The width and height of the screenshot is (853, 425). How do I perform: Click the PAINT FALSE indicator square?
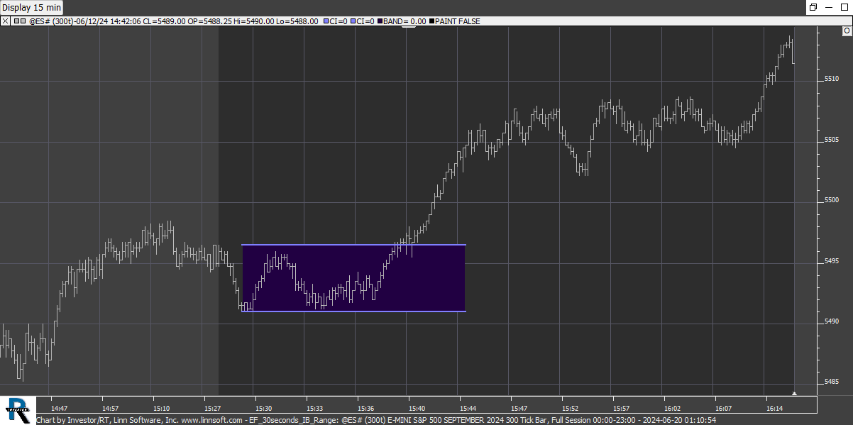click(x=431, y=21)
